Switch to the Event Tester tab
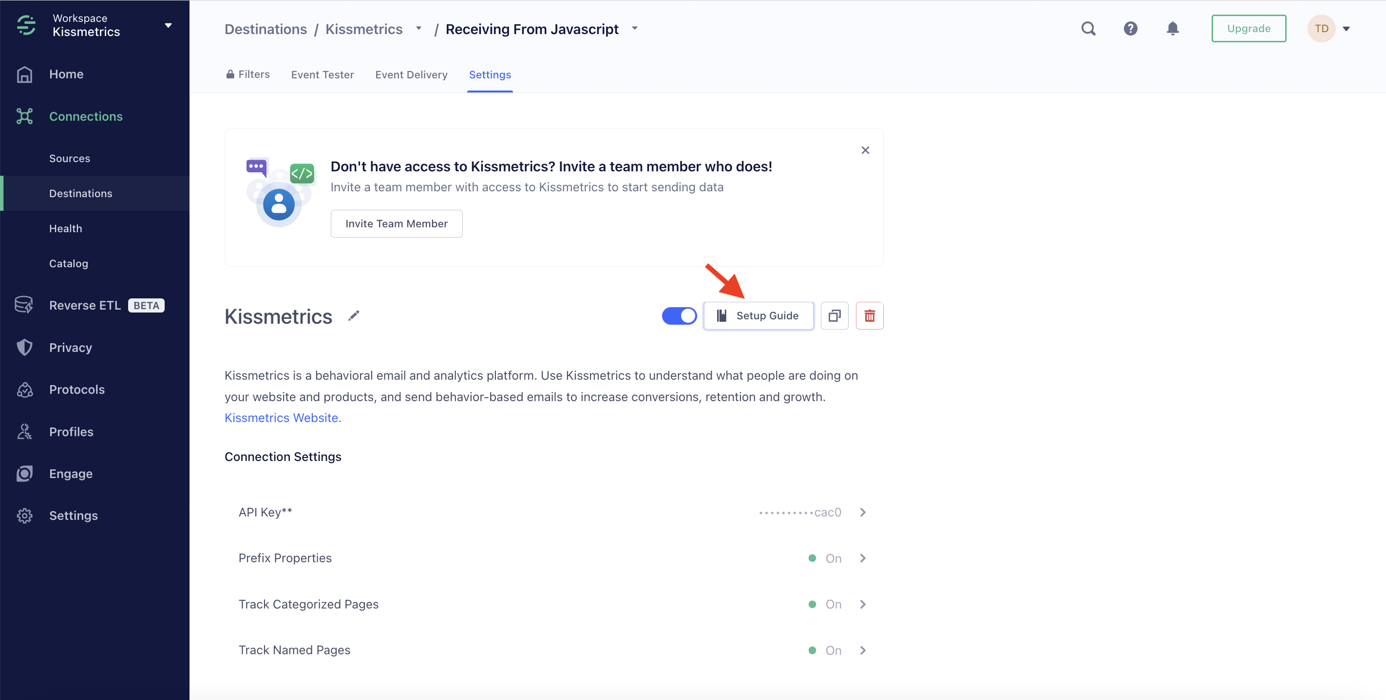Screen dimensions: 1386x700 click(x=323, y=75)
